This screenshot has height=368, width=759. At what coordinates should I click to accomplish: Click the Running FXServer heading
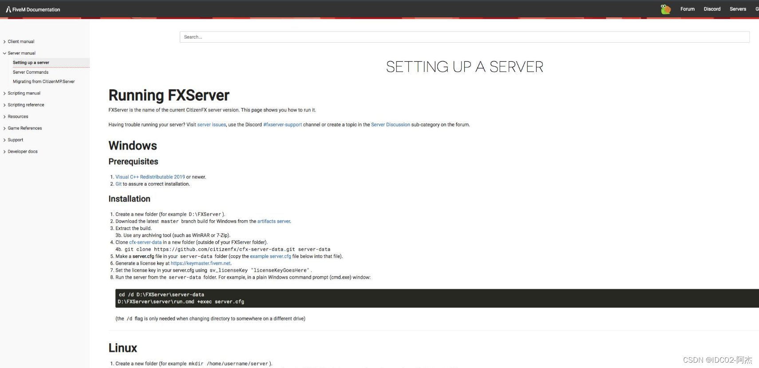tap(169, 95)
